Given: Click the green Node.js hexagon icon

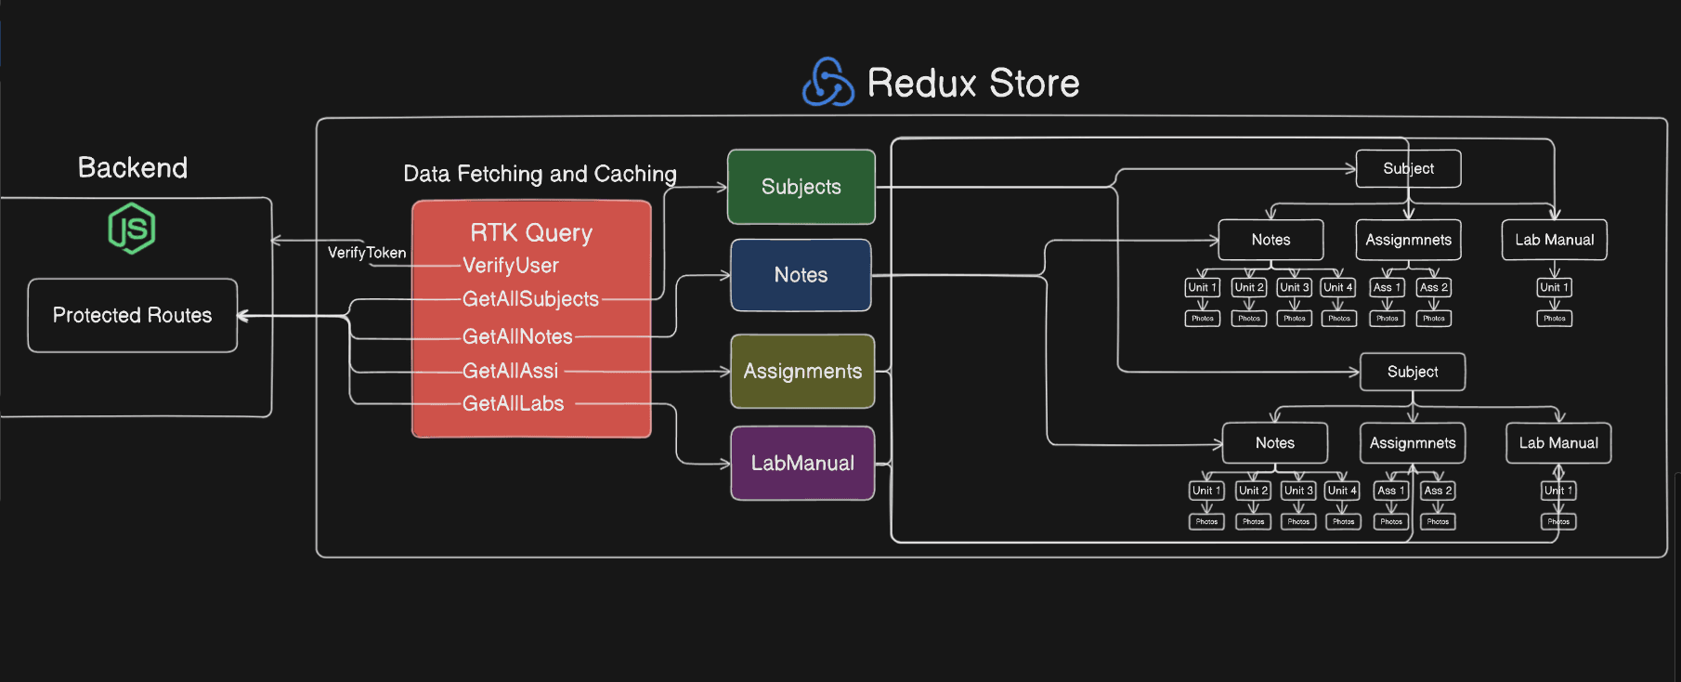Looking at the screenshot, I should coord(132,229).
